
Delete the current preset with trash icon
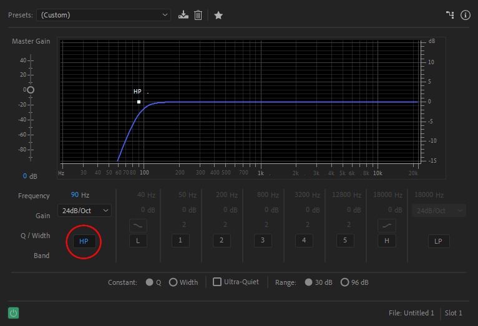[x=198, y=15]
